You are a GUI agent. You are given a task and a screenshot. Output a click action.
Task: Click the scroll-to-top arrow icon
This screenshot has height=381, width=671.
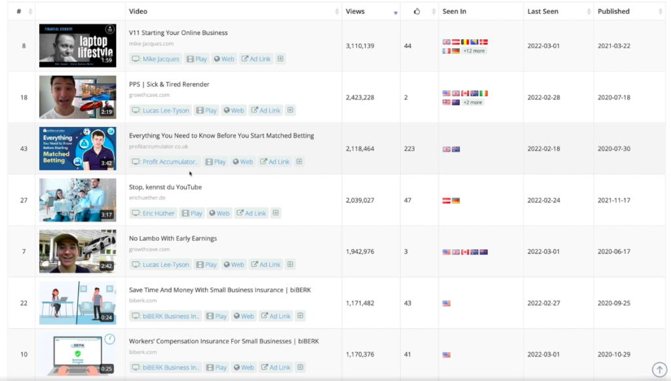coord(659,369)
